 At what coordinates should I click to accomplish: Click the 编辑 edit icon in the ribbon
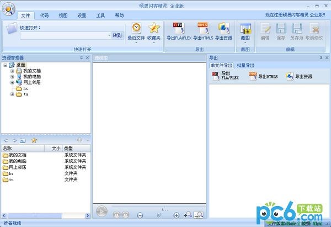click(x=265, y=31)
